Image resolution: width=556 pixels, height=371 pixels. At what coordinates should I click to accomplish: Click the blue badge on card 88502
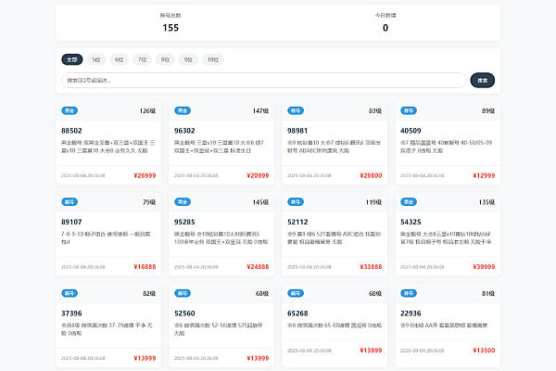69,110
